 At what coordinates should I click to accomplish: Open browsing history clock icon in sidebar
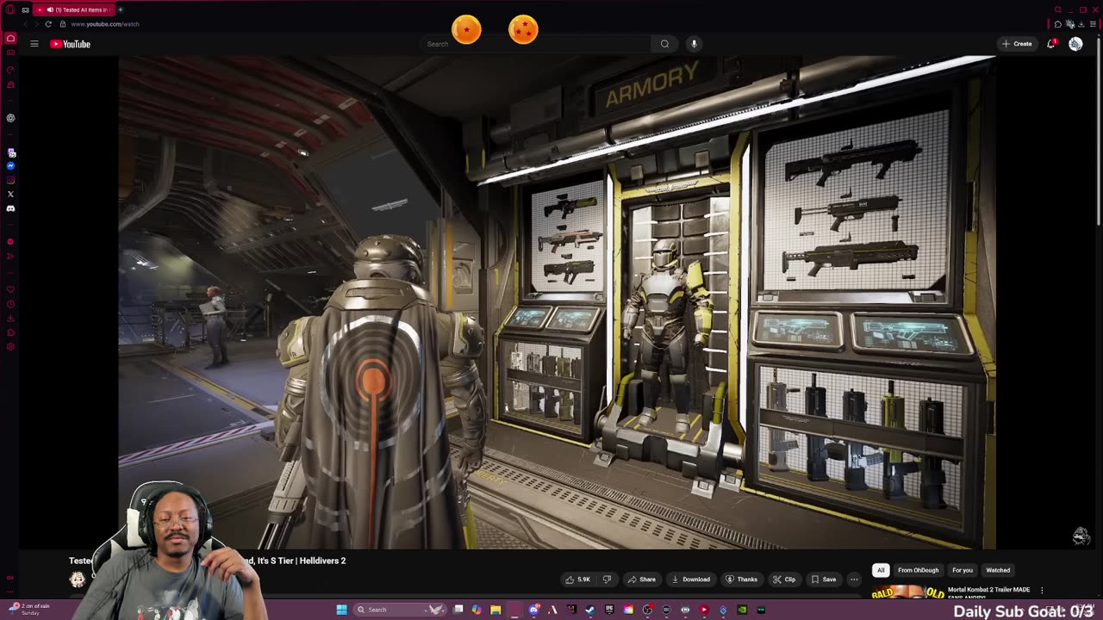tap(10, 304)
